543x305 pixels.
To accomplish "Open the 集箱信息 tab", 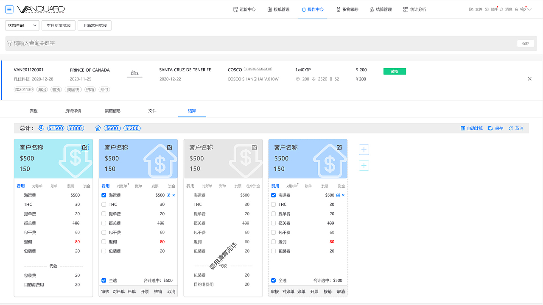I will pos(112,111).
